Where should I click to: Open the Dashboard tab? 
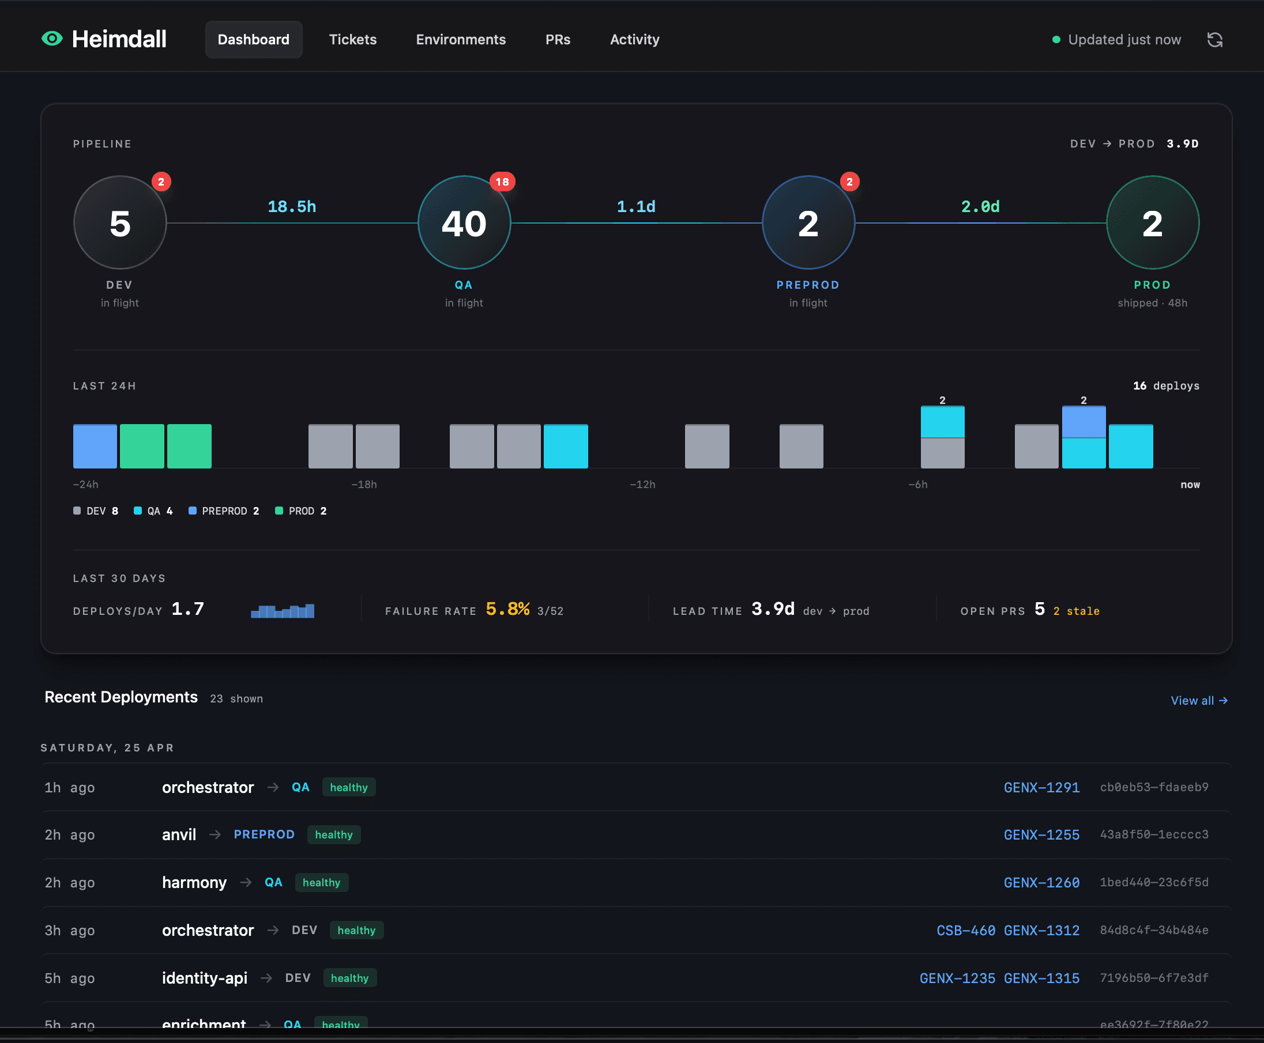tap(253, 40)
